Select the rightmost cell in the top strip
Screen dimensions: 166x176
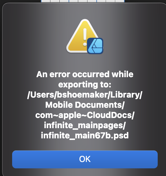120,1
